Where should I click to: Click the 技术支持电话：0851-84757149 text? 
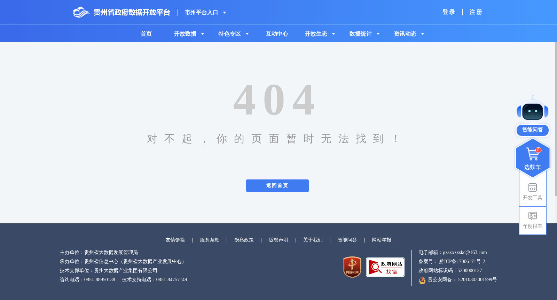click(155, 280)
